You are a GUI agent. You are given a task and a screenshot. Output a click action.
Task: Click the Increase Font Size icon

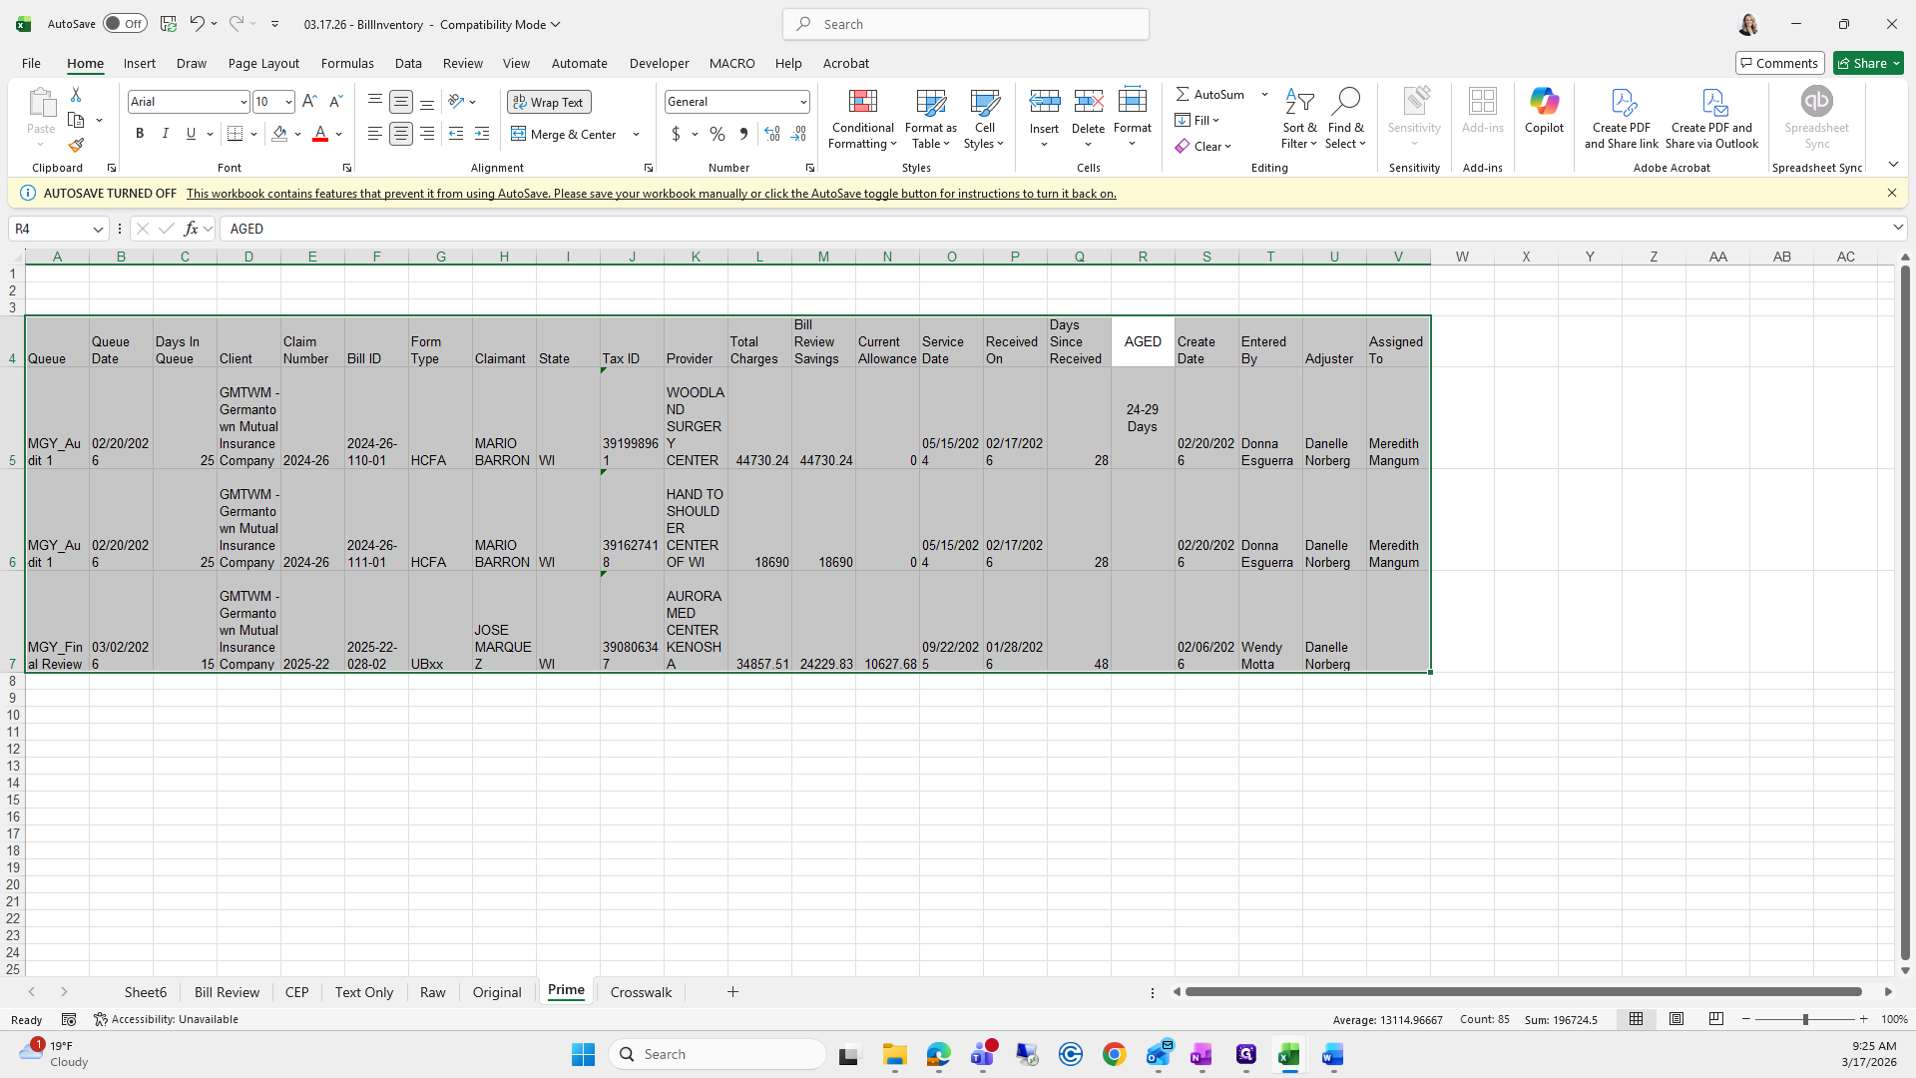click(309, 101)
